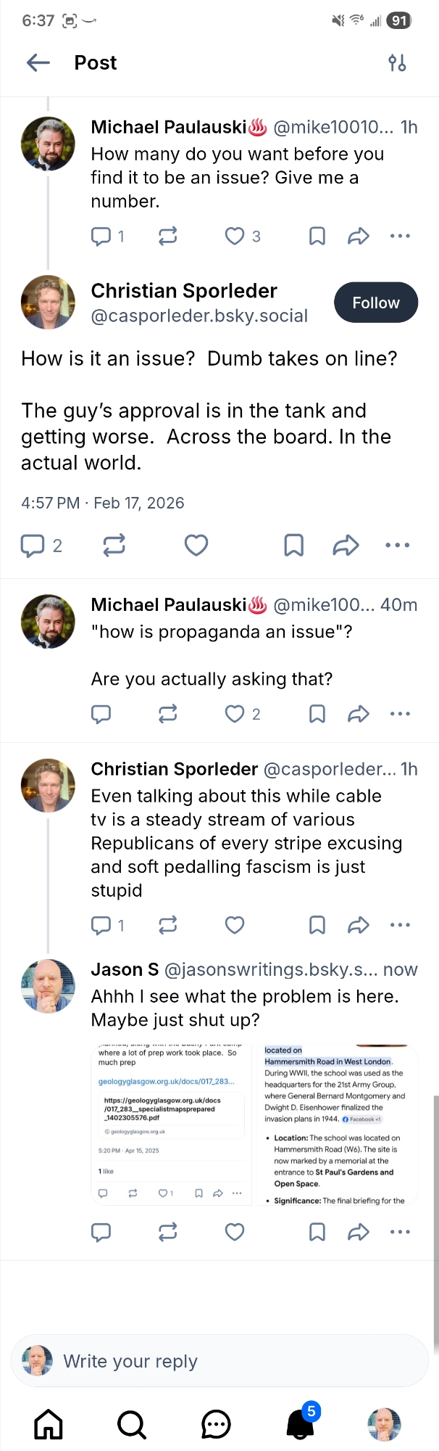The image size is (439, 1451).
Task: Open more options on 'cable tv' reply
Action: (x=400, y=925)
